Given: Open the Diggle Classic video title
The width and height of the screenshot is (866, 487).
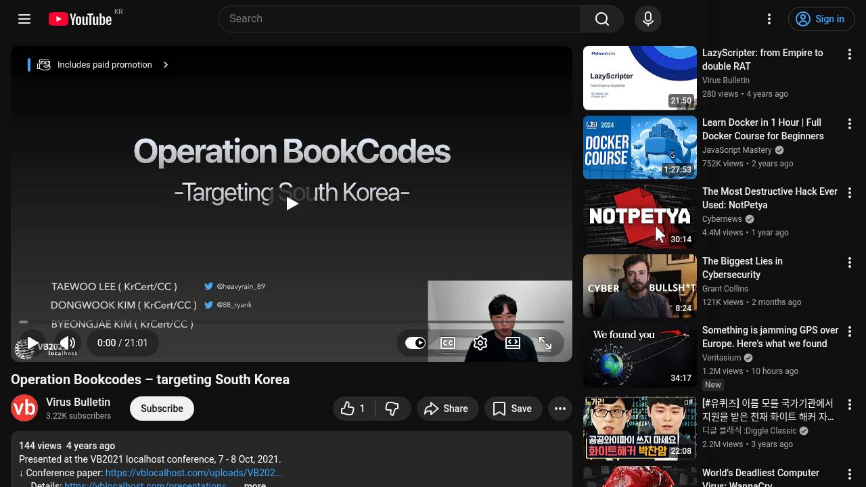Looking at the screenshot, I should point(768,410).
